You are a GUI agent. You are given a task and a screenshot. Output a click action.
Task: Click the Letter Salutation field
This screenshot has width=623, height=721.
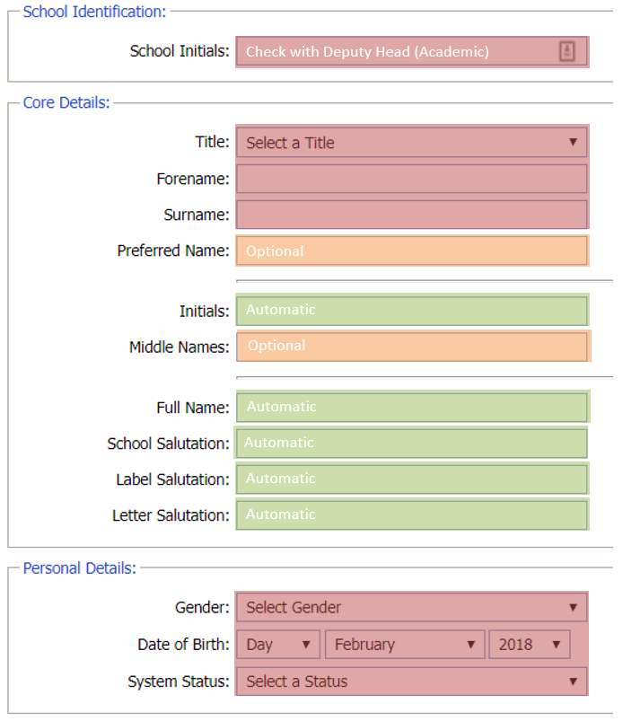click(411, 514)
